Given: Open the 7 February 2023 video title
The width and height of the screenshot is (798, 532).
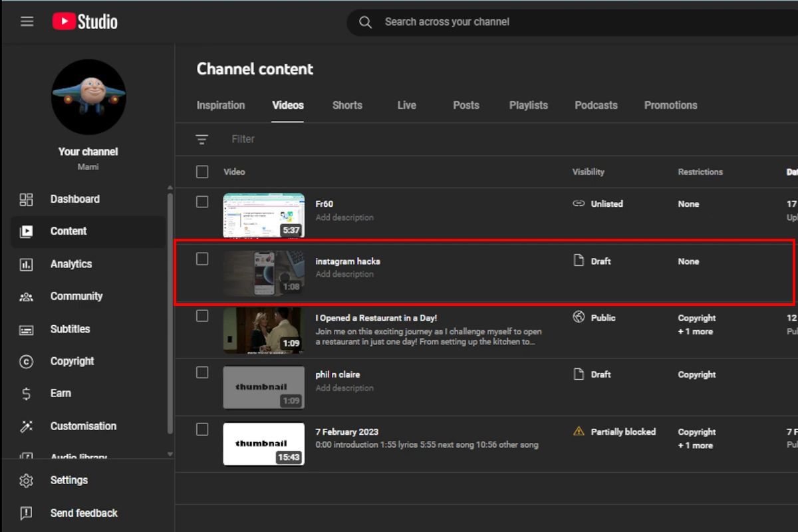Looking at the screenshot, I should 346,432.
